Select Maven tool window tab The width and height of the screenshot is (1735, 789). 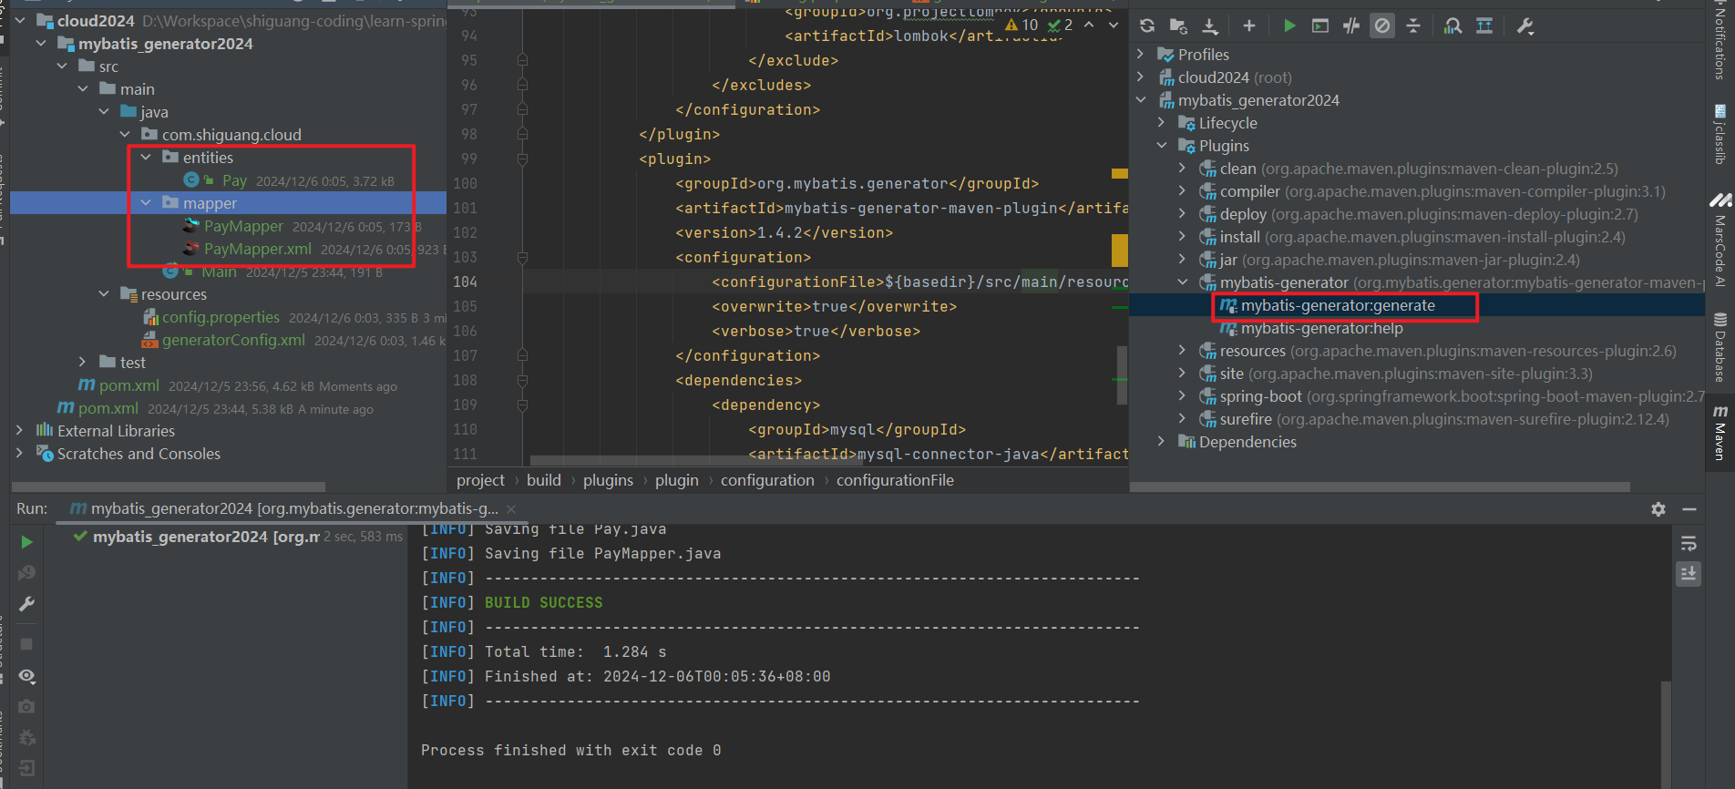click(1720, 433)
